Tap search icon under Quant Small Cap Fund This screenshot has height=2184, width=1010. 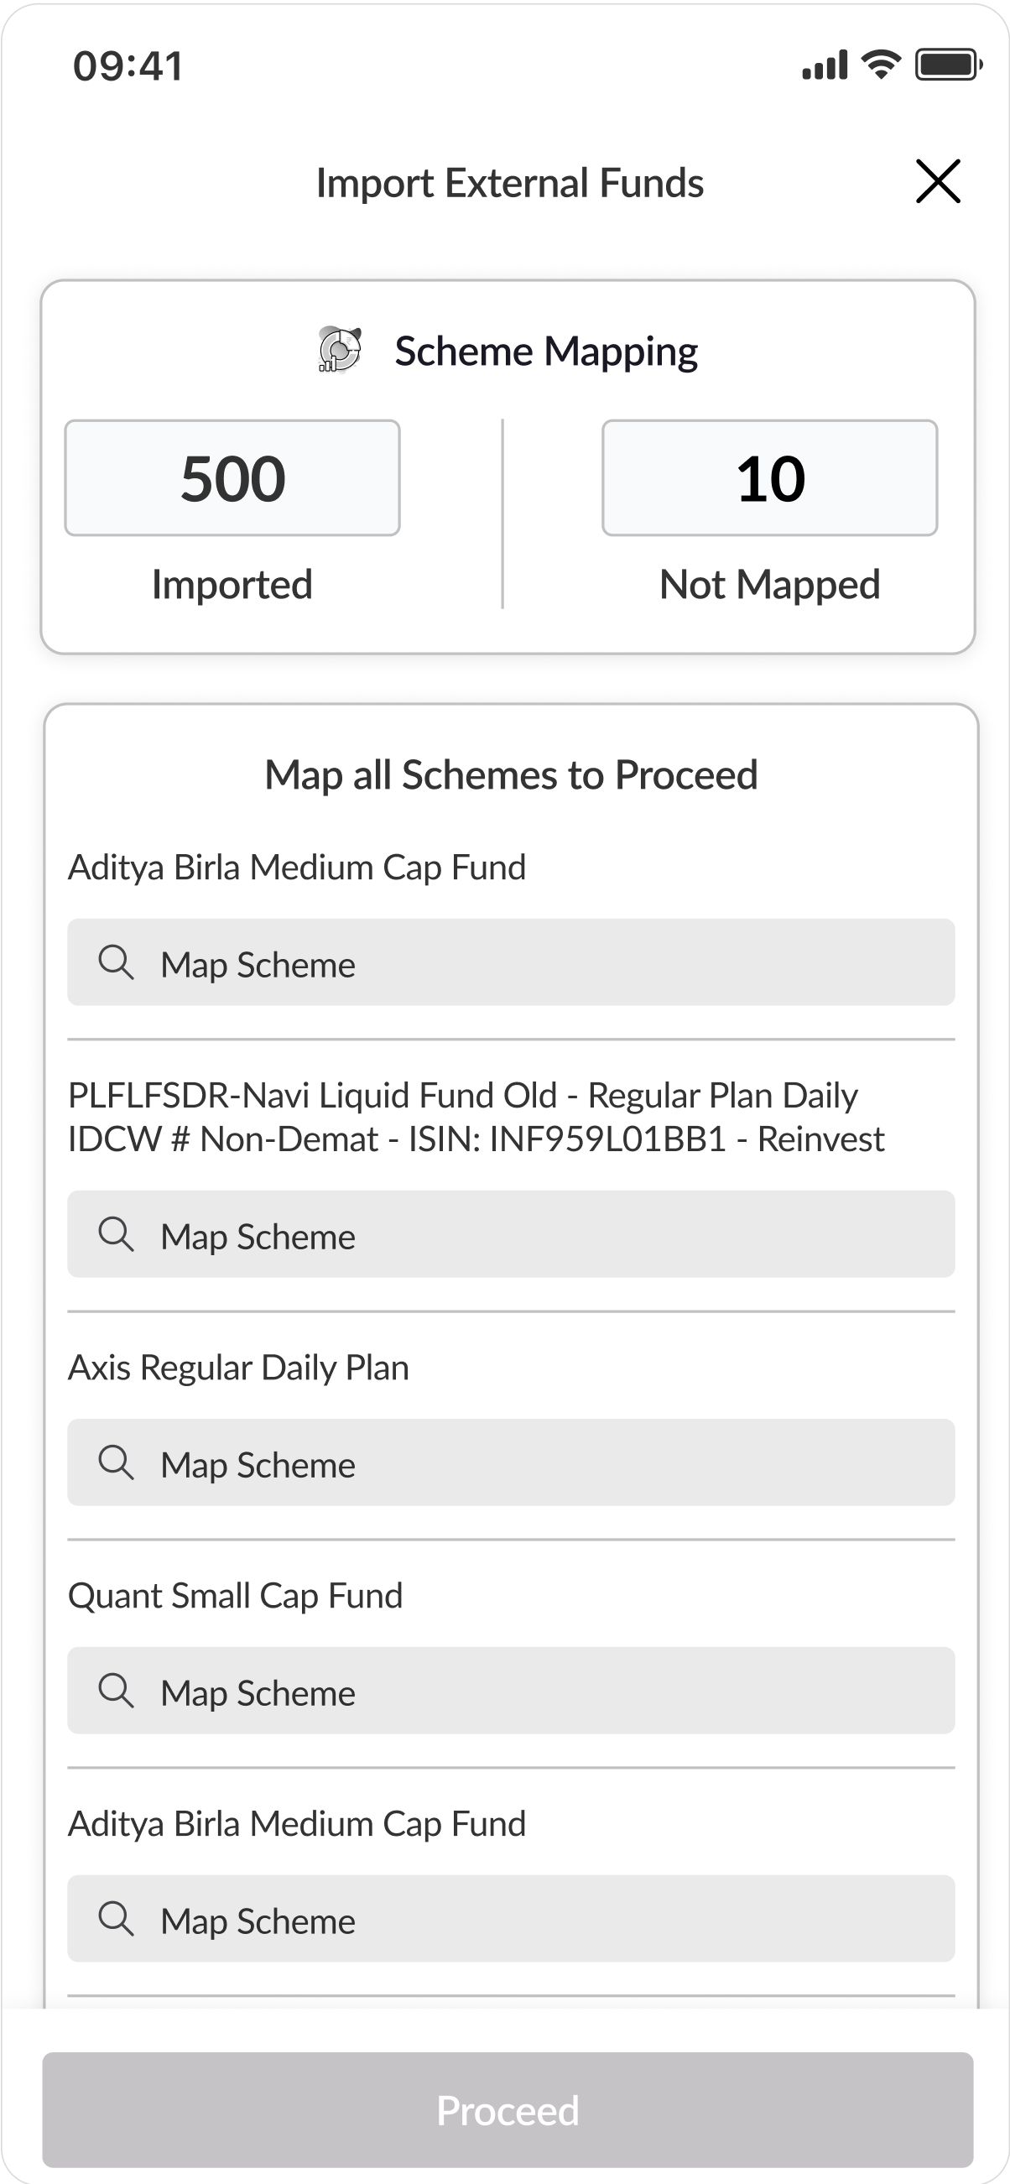[116, 1691]
